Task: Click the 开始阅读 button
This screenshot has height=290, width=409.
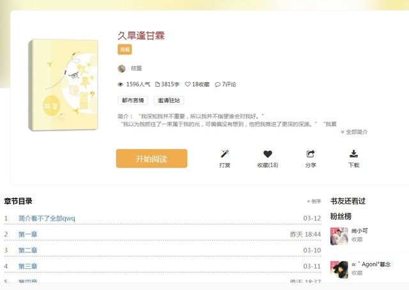Action: (151, 159)
